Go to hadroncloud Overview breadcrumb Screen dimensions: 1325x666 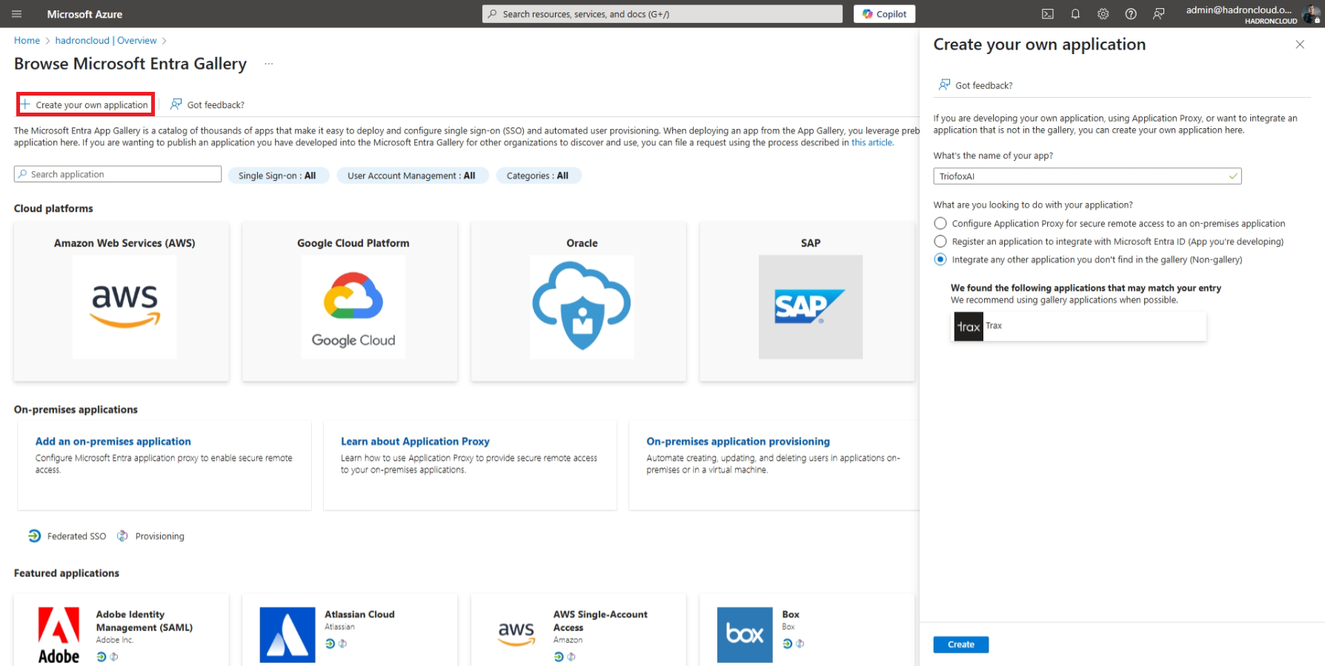pos(106,40)
